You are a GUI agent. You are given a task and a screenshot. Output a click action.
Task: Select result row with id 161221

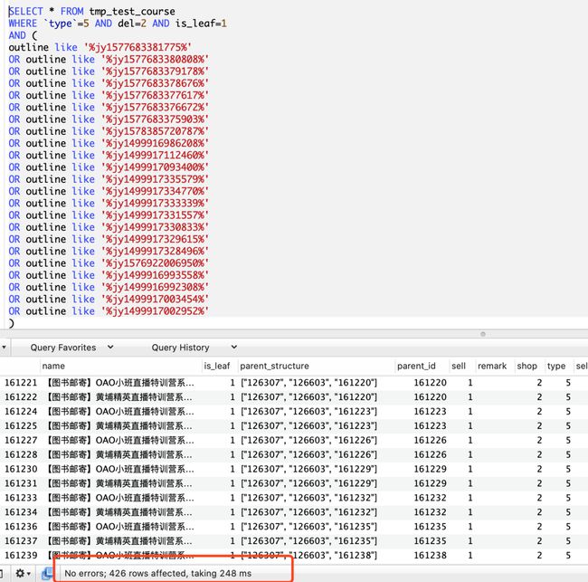click(x=294, y=383)
